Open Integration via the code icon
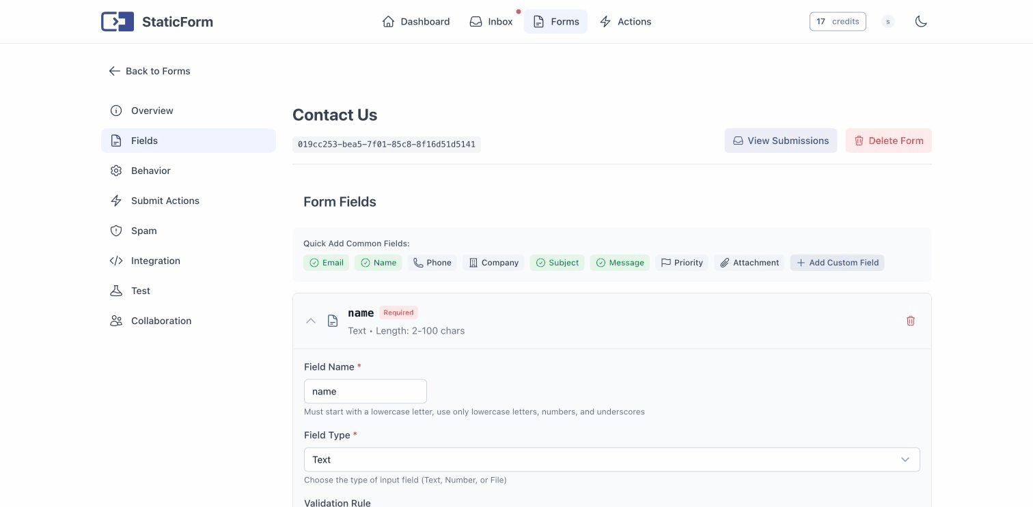 pyautogui.click(x=116, y=261)
